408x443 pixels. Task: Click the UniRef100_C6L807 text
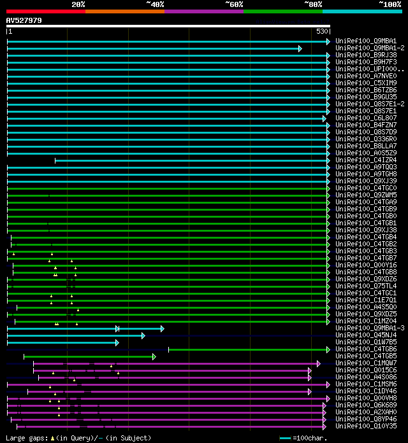point(366,118)
